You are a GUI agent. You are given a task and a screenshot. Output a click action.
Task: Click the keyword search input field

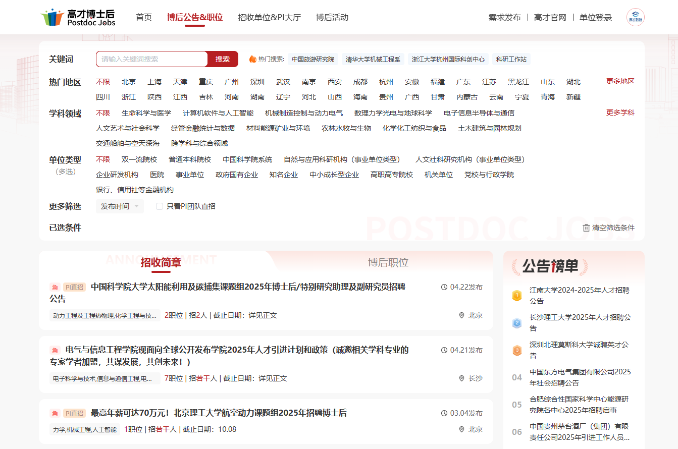pyautogui.click(x=151, y=59)
